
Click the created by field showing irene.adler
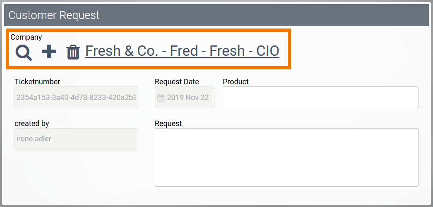click(x=76, y=139)
